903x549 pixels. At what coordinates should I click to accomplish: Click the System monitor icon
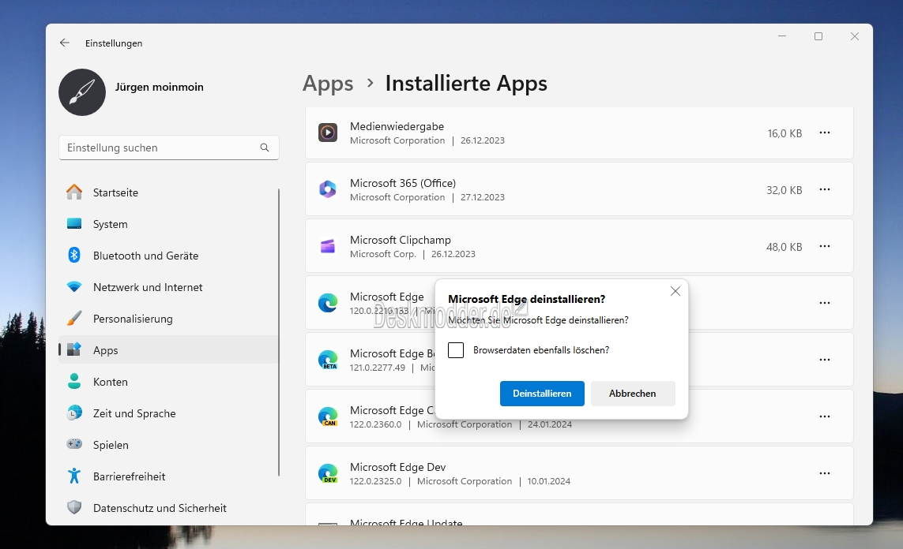tap(74, 224)
